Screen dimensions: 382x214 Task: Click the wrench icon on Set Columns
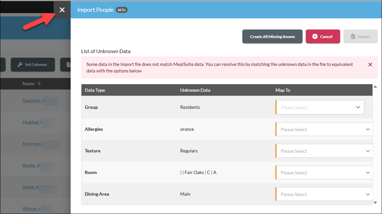[20, 65]
